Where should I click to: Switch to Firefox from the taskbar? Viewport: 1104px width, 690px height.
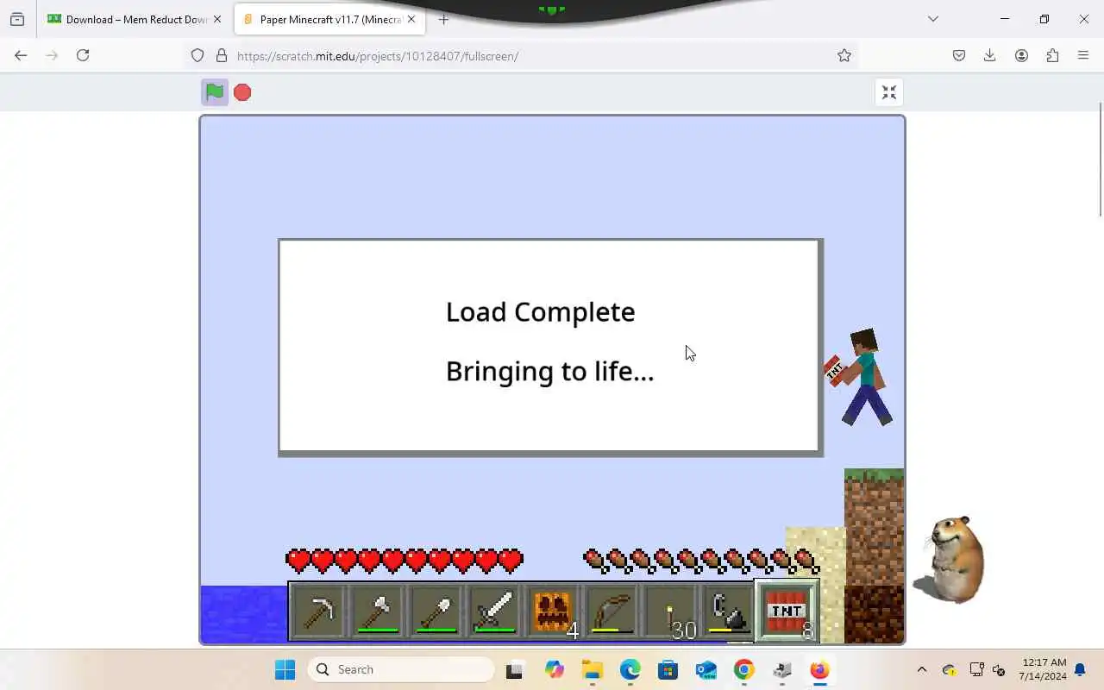[x=819, y=669]
